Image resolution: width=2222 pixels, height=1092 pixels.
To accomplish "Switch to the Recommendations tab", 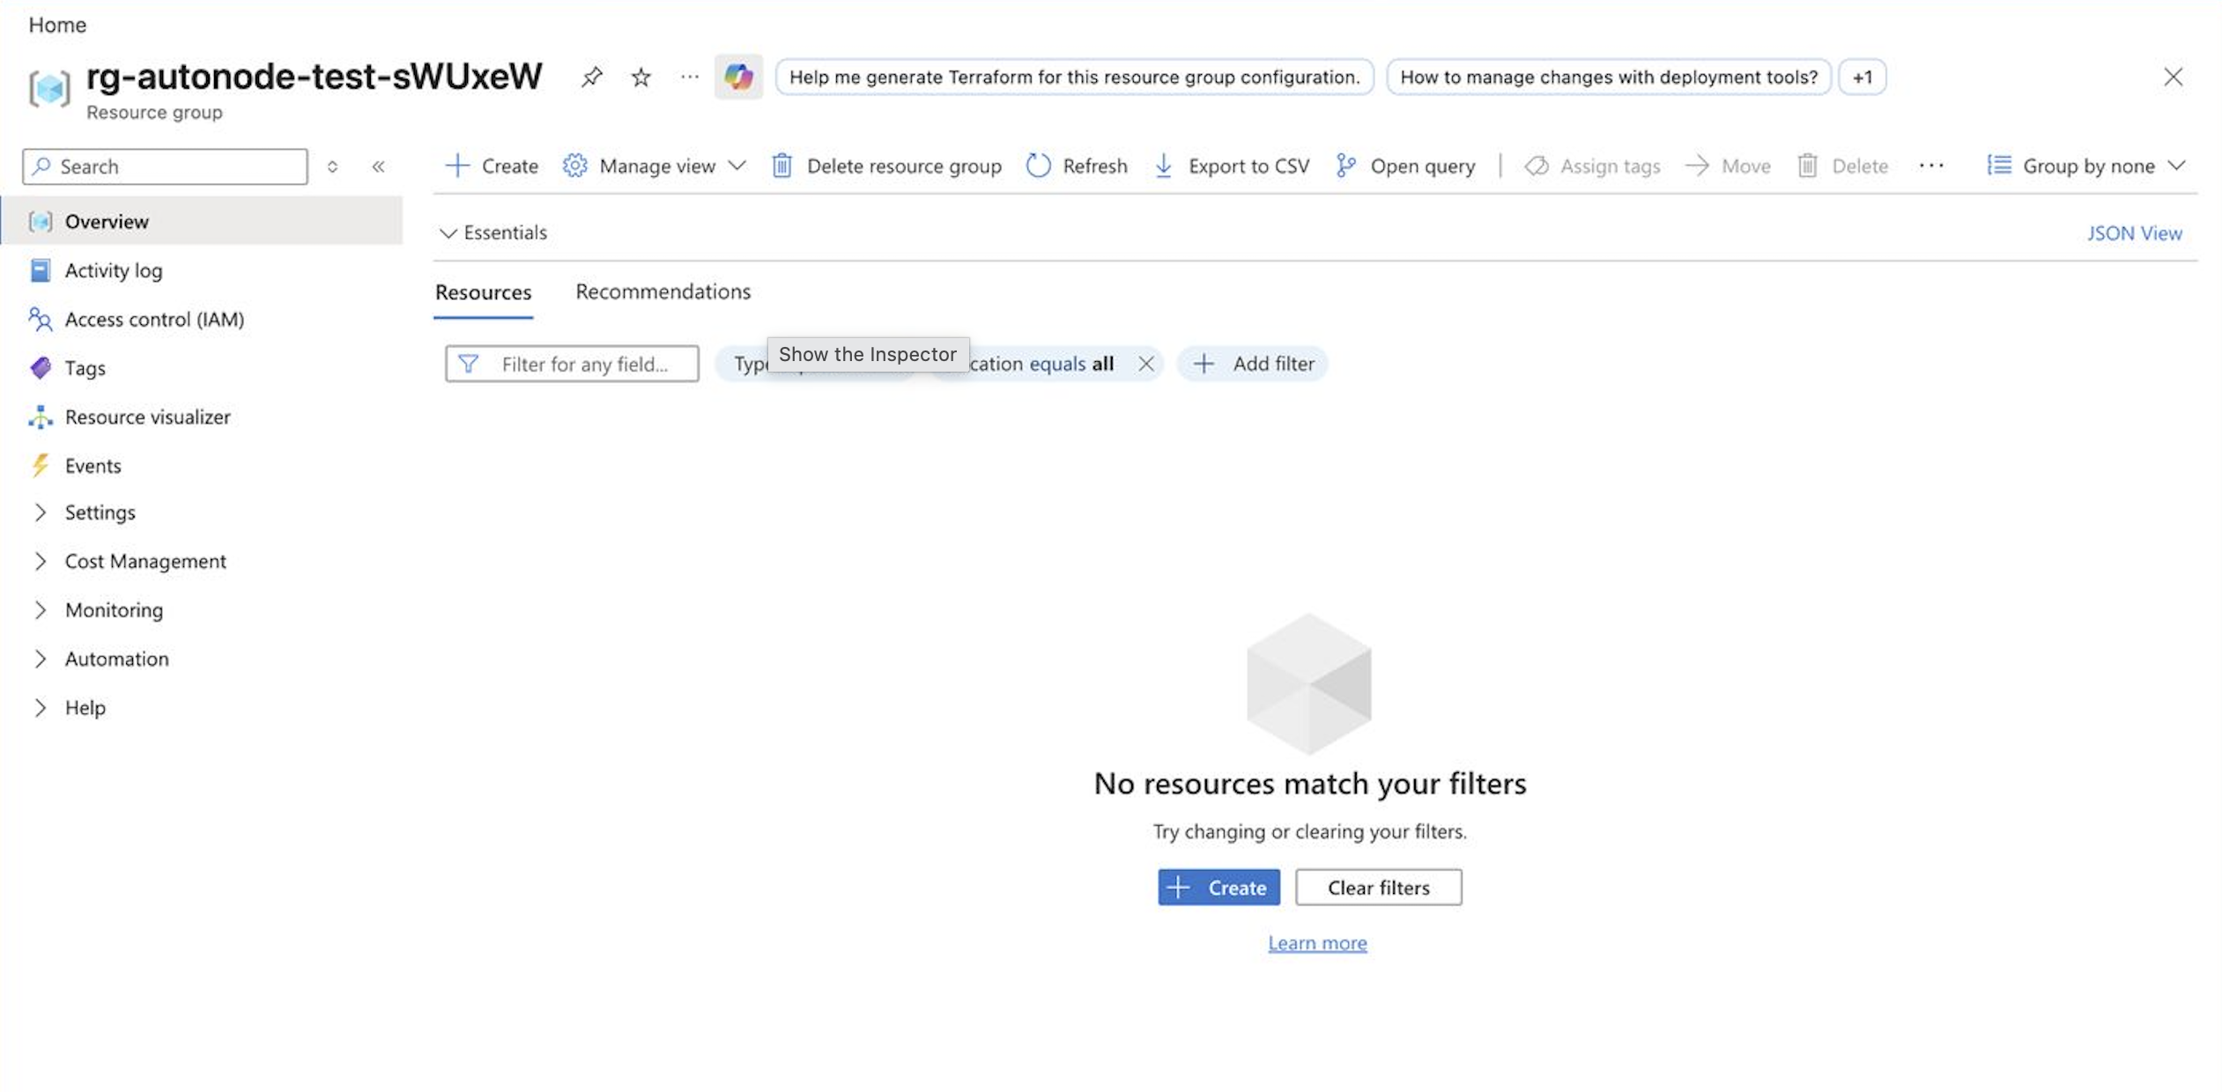I will click(663, 291).
